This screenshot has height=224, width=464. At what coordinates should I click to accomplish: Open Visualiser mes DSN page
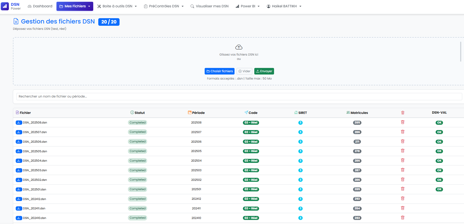click(x=209, y=6)
